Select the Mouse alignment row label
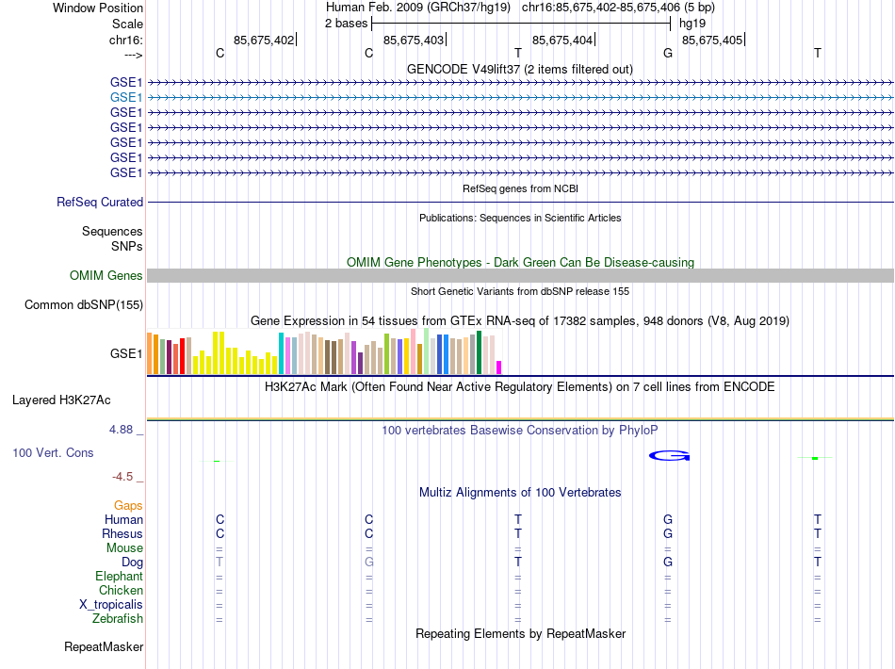Screen dimensions: 895x669 pyautogui.click(x=124, y=548)
